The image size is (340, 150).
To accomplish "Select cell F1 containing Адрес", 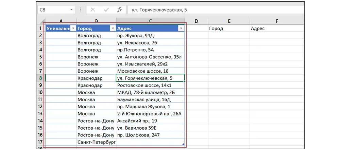I will tap(277, 29).
